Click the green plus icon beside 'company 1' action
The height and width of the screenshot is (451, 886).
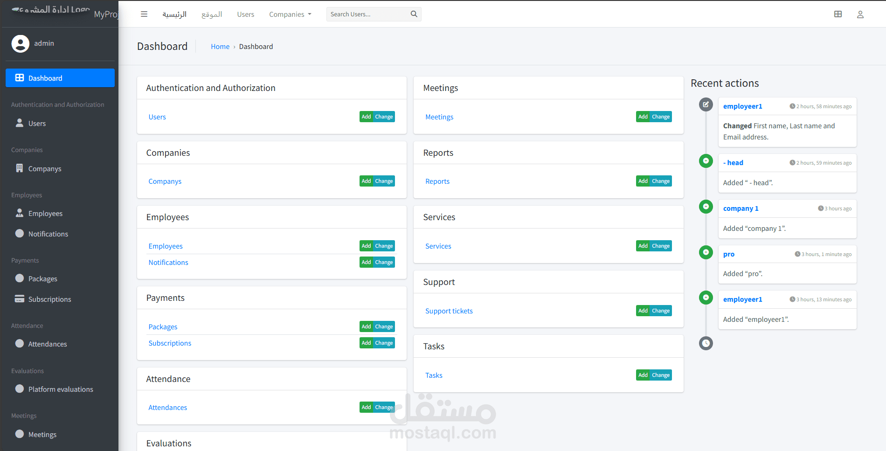(706, 207)
